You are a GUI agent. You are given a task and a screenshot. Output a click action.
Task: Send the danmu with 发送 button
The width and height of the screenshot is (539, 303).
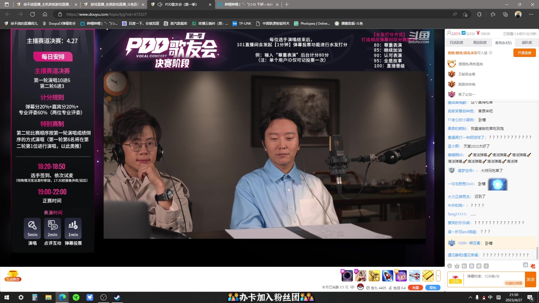click(530, 279)
